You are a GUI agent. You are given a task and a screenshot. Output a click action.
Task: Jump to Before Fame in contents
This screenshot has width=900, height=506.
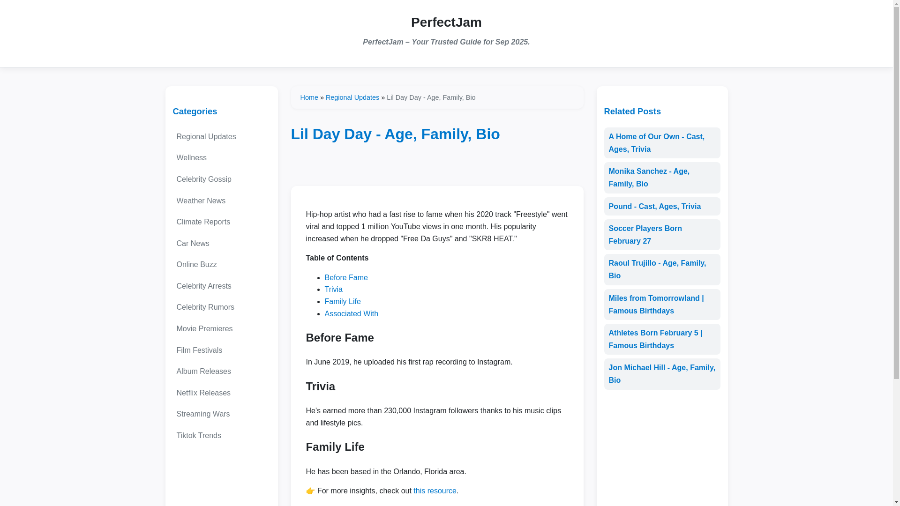346,277
